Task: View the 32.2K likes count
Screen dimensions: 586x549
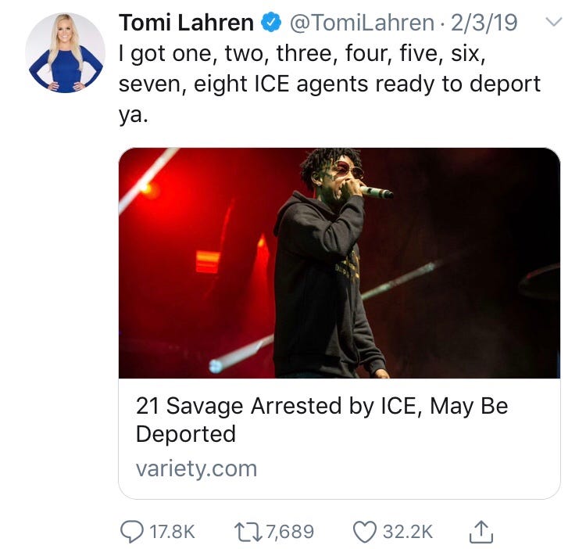Action: tap(408, 532)
